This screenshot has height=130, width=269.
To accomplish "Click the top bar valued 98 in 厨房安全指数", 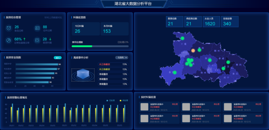I will coord(37,64).
